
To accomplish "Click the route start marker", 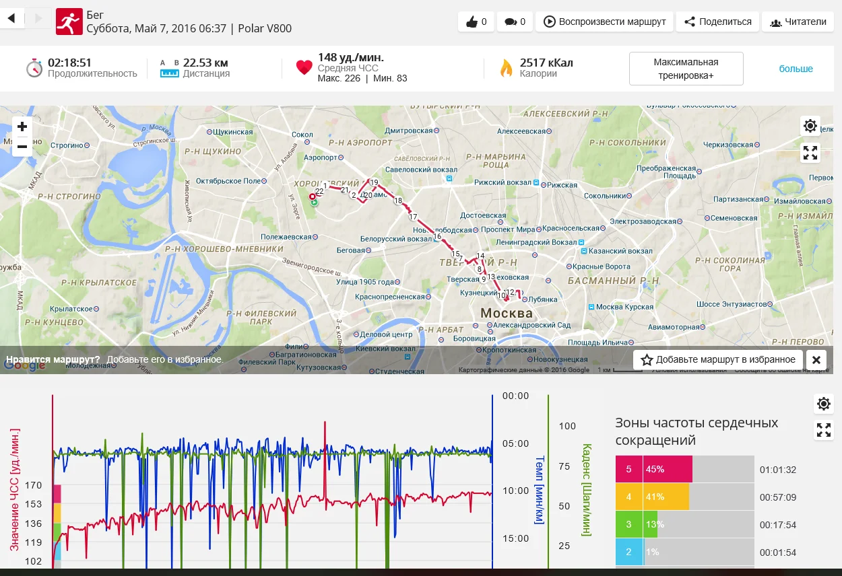I will (314, 202).
